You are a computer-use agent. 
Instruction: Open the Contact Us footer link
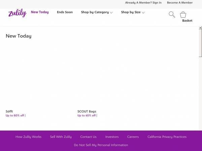tap(88, 137)
